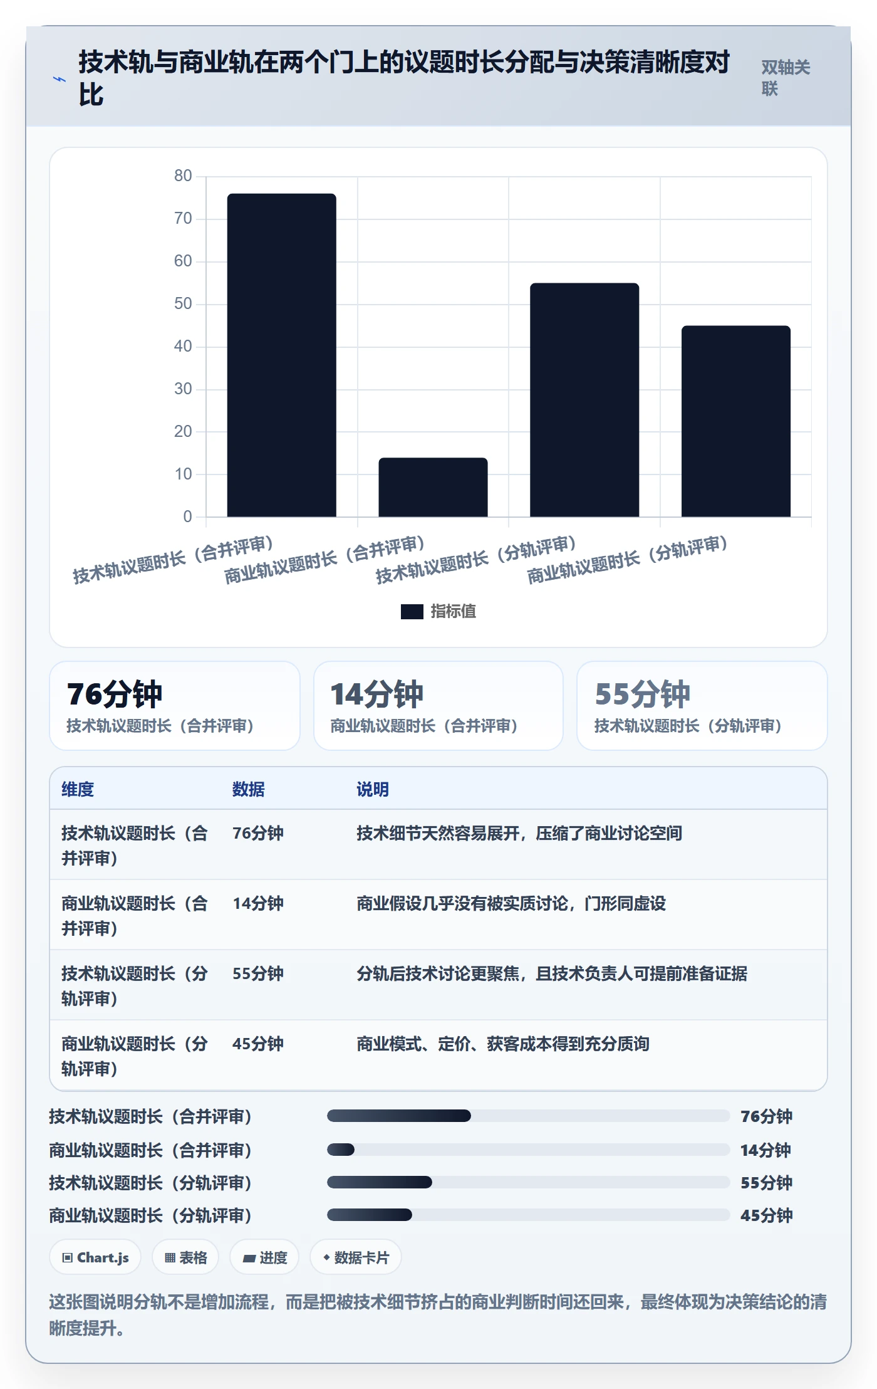
Task: Click the 76 bar in the chart
Action: click(281, 355)
